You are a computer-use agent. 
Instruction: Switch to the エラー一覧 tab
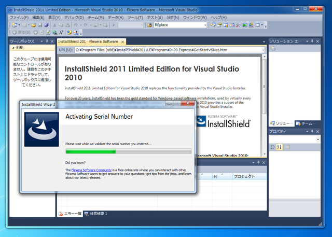coord(70,214)
